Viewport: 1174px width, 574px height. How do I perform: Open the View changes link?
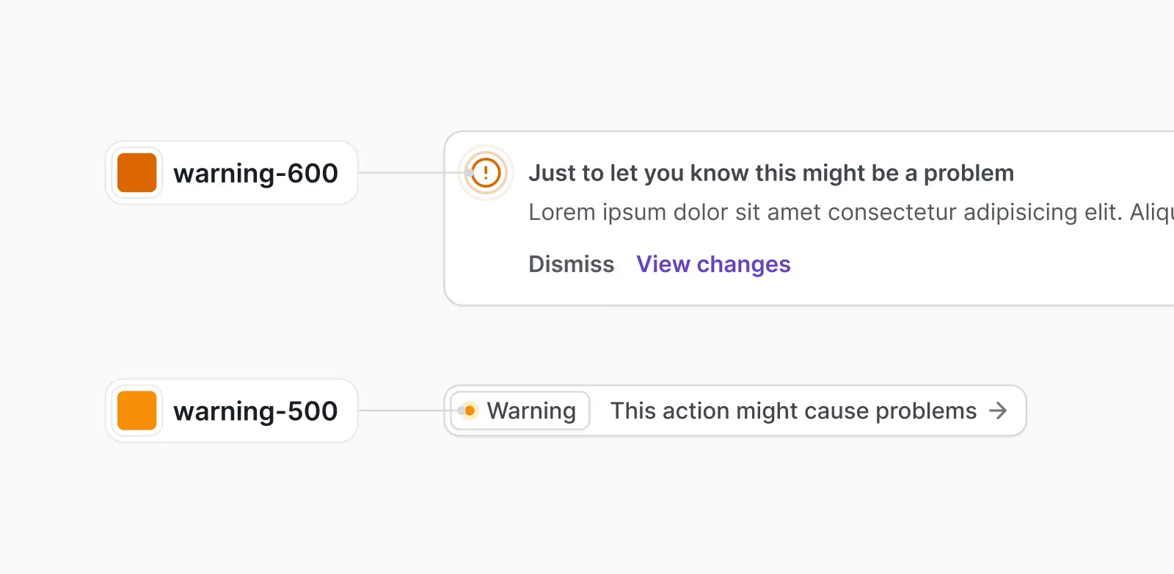point(713,264)
